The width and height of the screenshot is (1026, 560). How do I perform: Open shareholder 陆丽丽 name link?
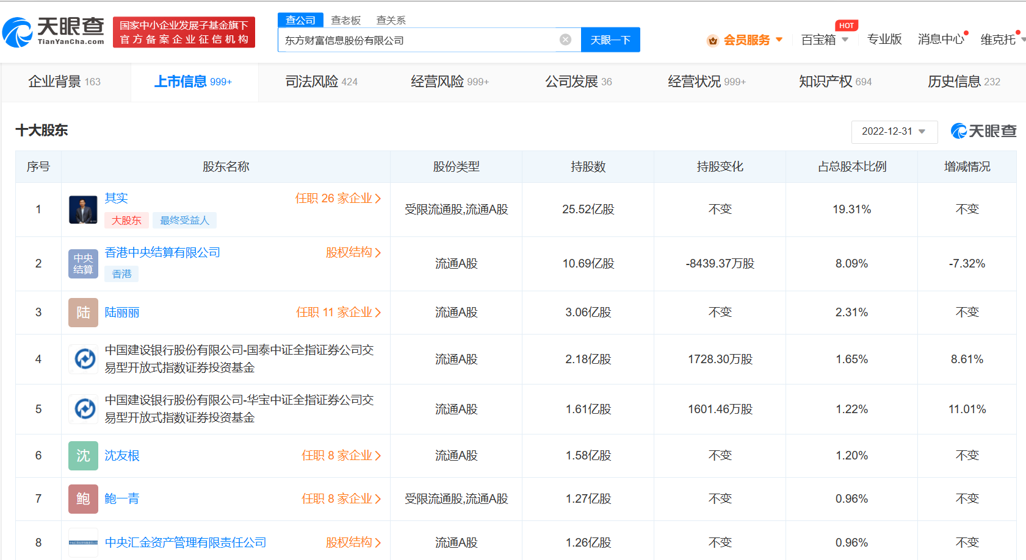pos(122,313)
